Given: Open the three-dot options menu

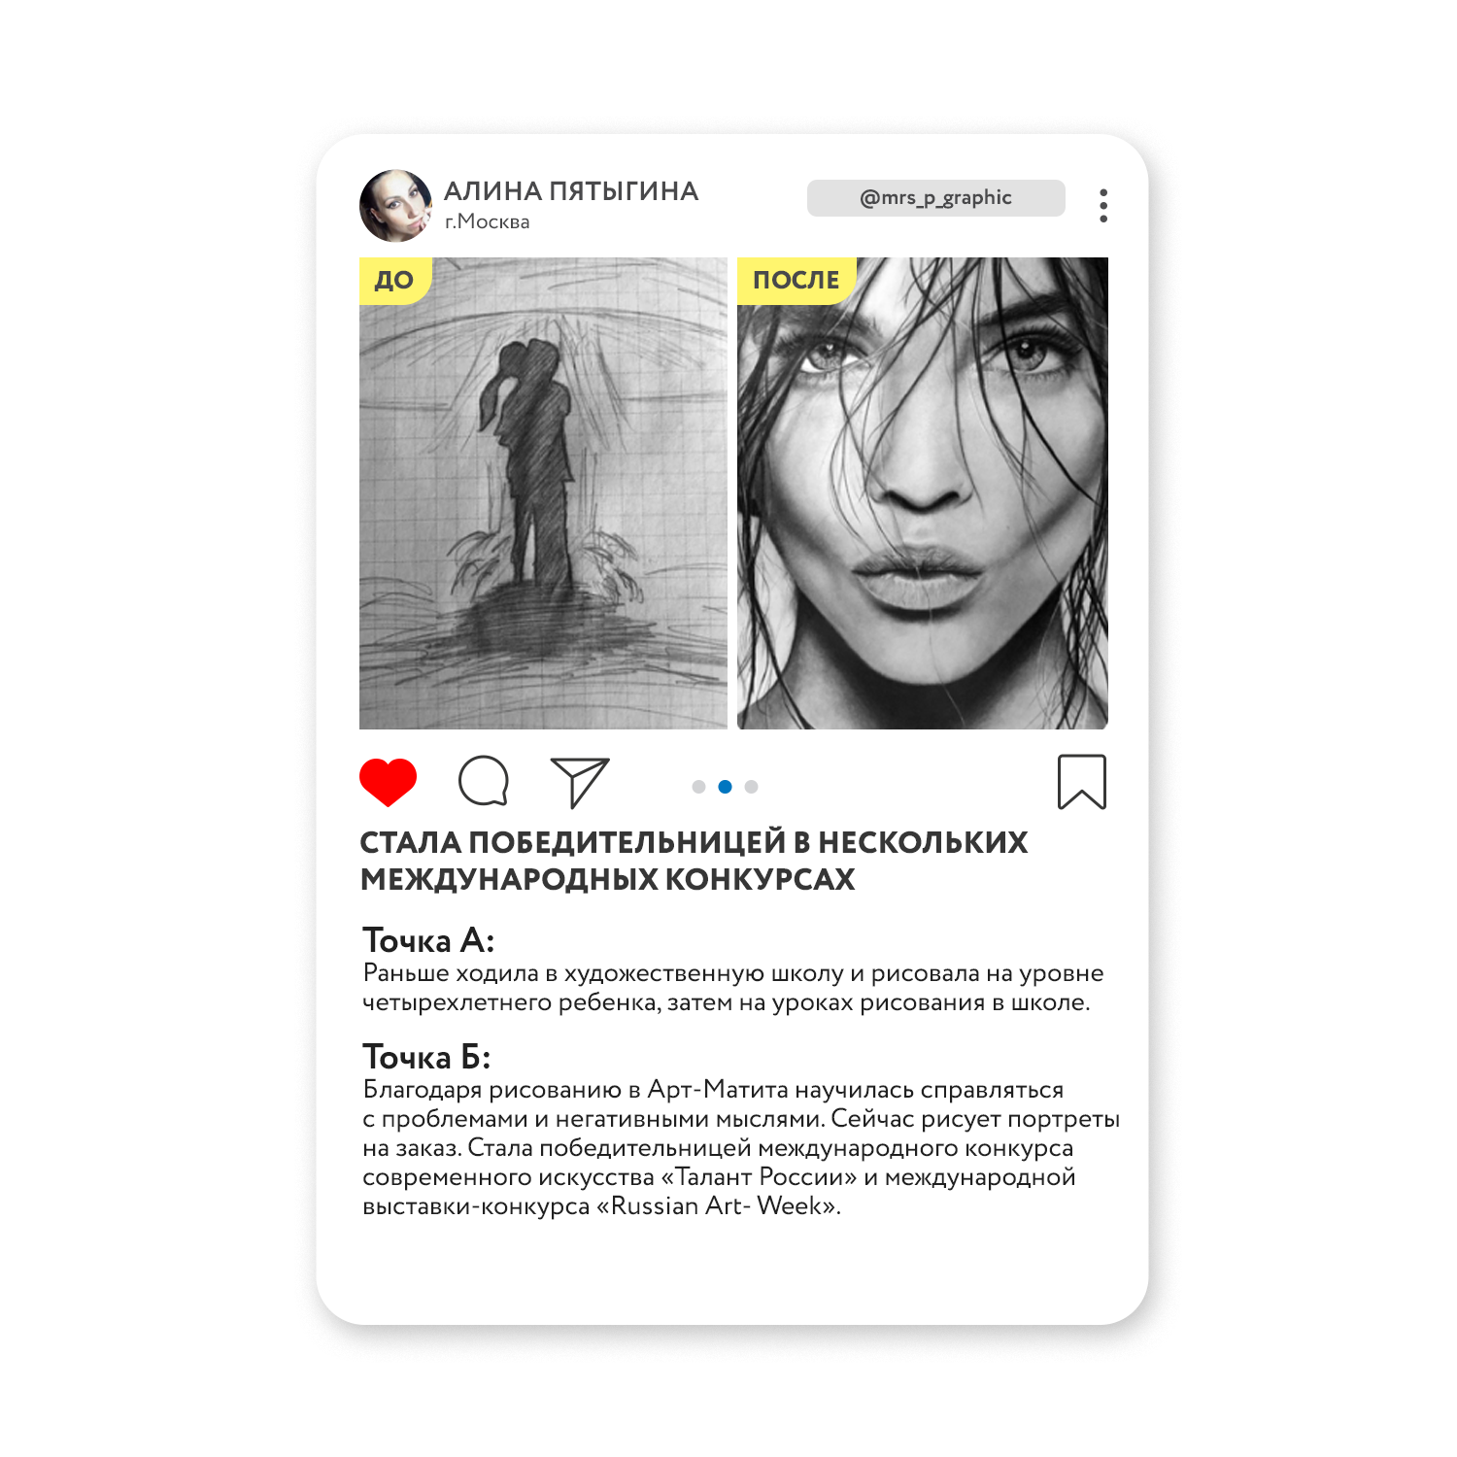Looking at the screenshot, I should click(1103, 205).
